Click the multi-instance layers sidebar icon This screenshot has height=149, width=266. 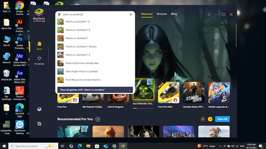pos(39,109)
